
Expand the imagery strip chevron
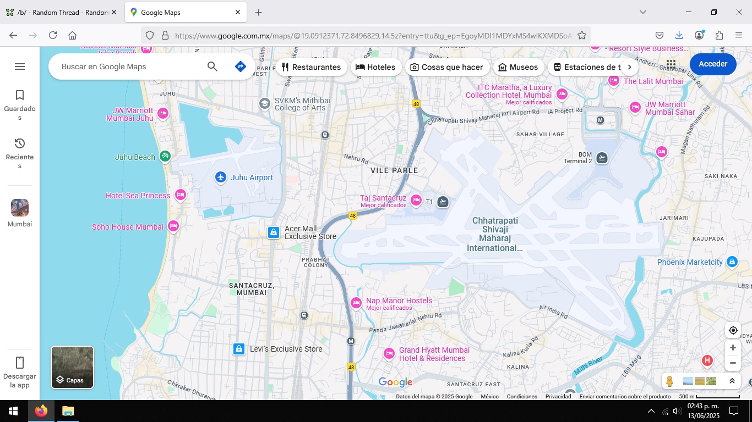[732, 381]
